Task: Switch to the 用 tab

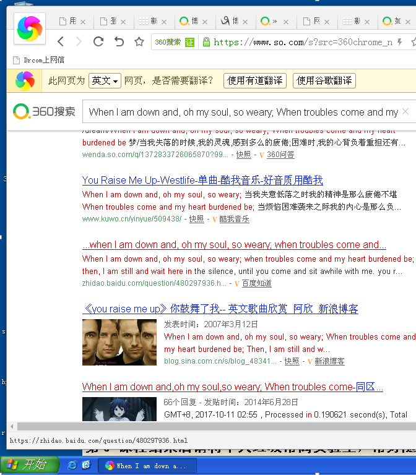Action: point(68,21)
